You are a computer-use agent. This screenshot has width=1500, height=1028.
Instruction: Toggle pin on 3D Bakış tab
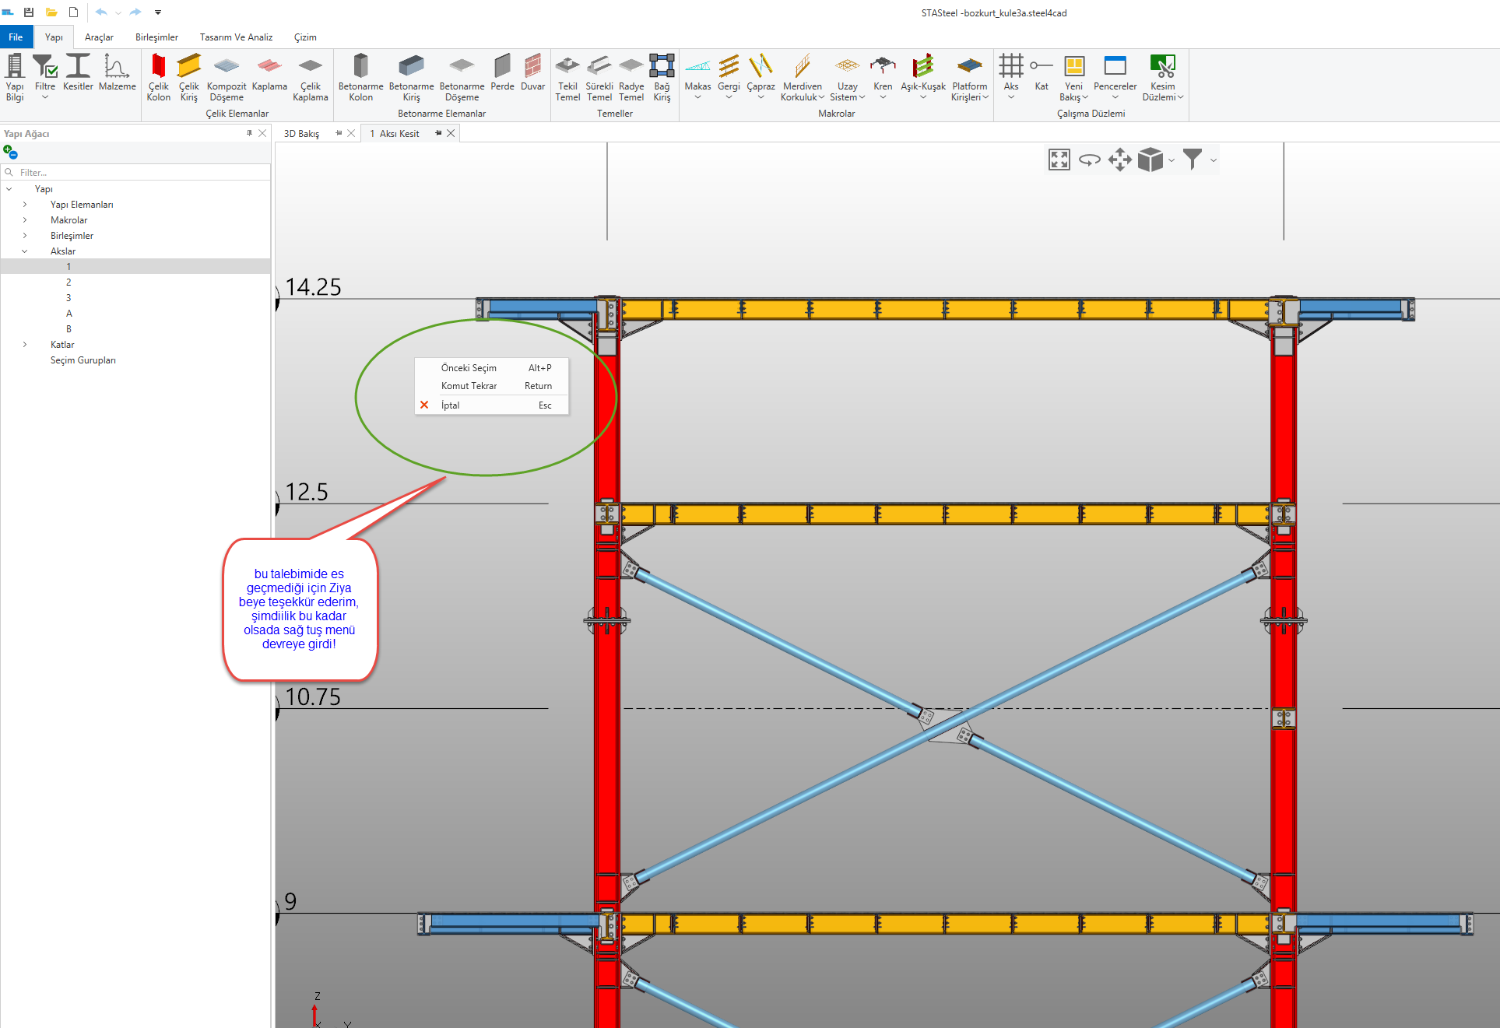339,133
